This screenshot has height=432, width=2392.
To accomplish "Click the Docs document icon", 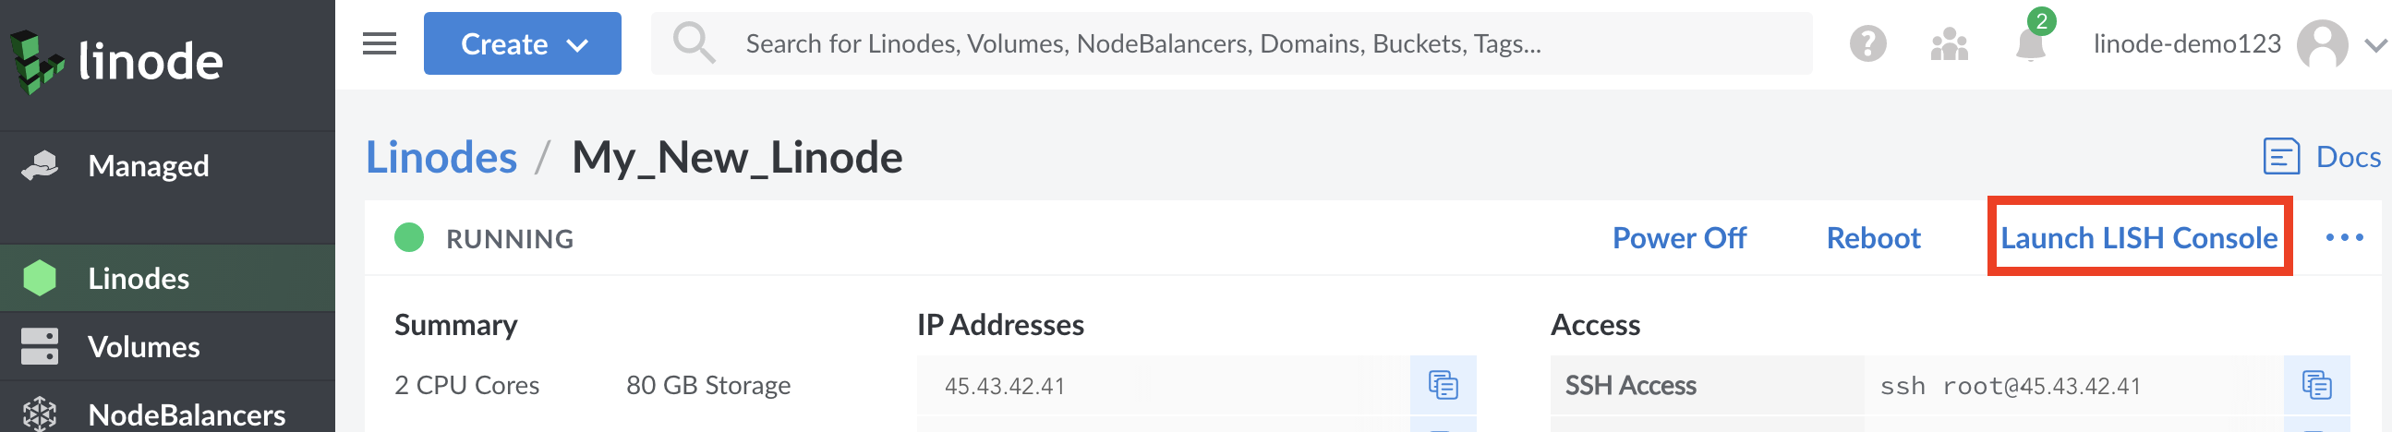I will click(2280, 157).
